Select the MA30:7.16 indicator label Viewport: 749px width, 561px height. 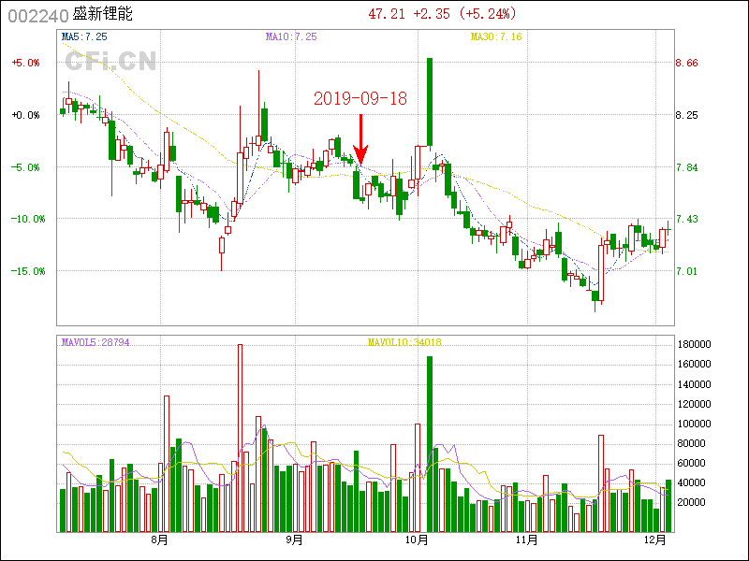pyautogui.click(x=495, y=36)
